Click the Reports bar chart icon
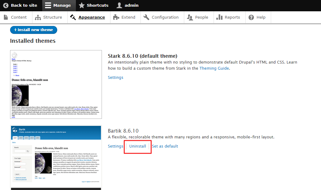The height and width of the screenshot is (190, 321). pyautogui.click(x=219, y=17)
